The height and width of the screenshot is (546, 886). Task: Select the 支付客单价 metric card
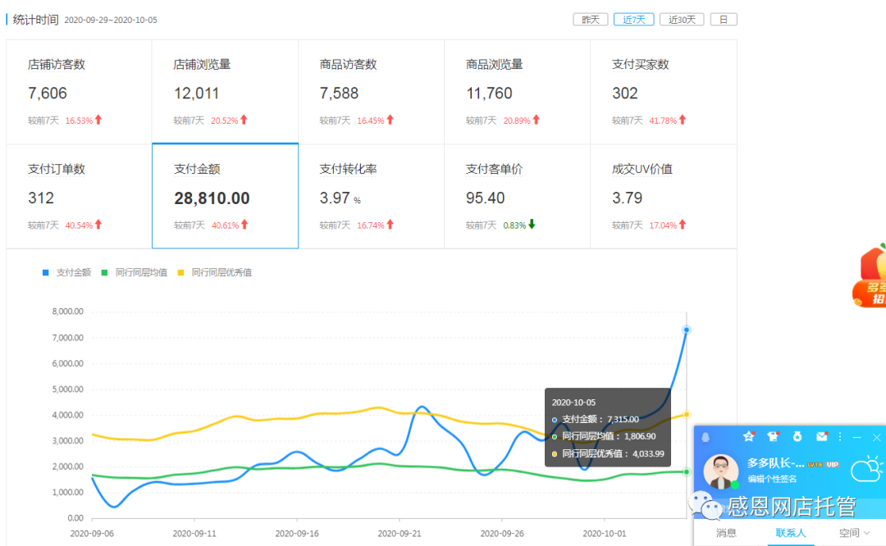tap(517, 197)
